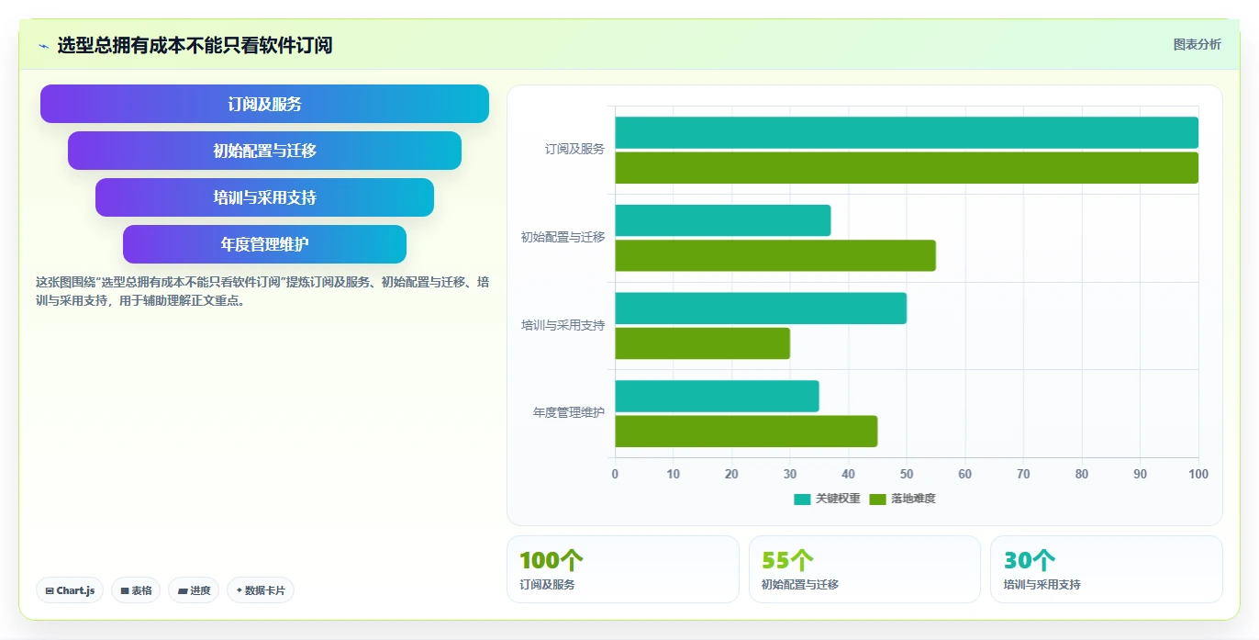Click the 年度管理维护 y-axis label
Screen dimensions: 1259x640
pos(569,412)
